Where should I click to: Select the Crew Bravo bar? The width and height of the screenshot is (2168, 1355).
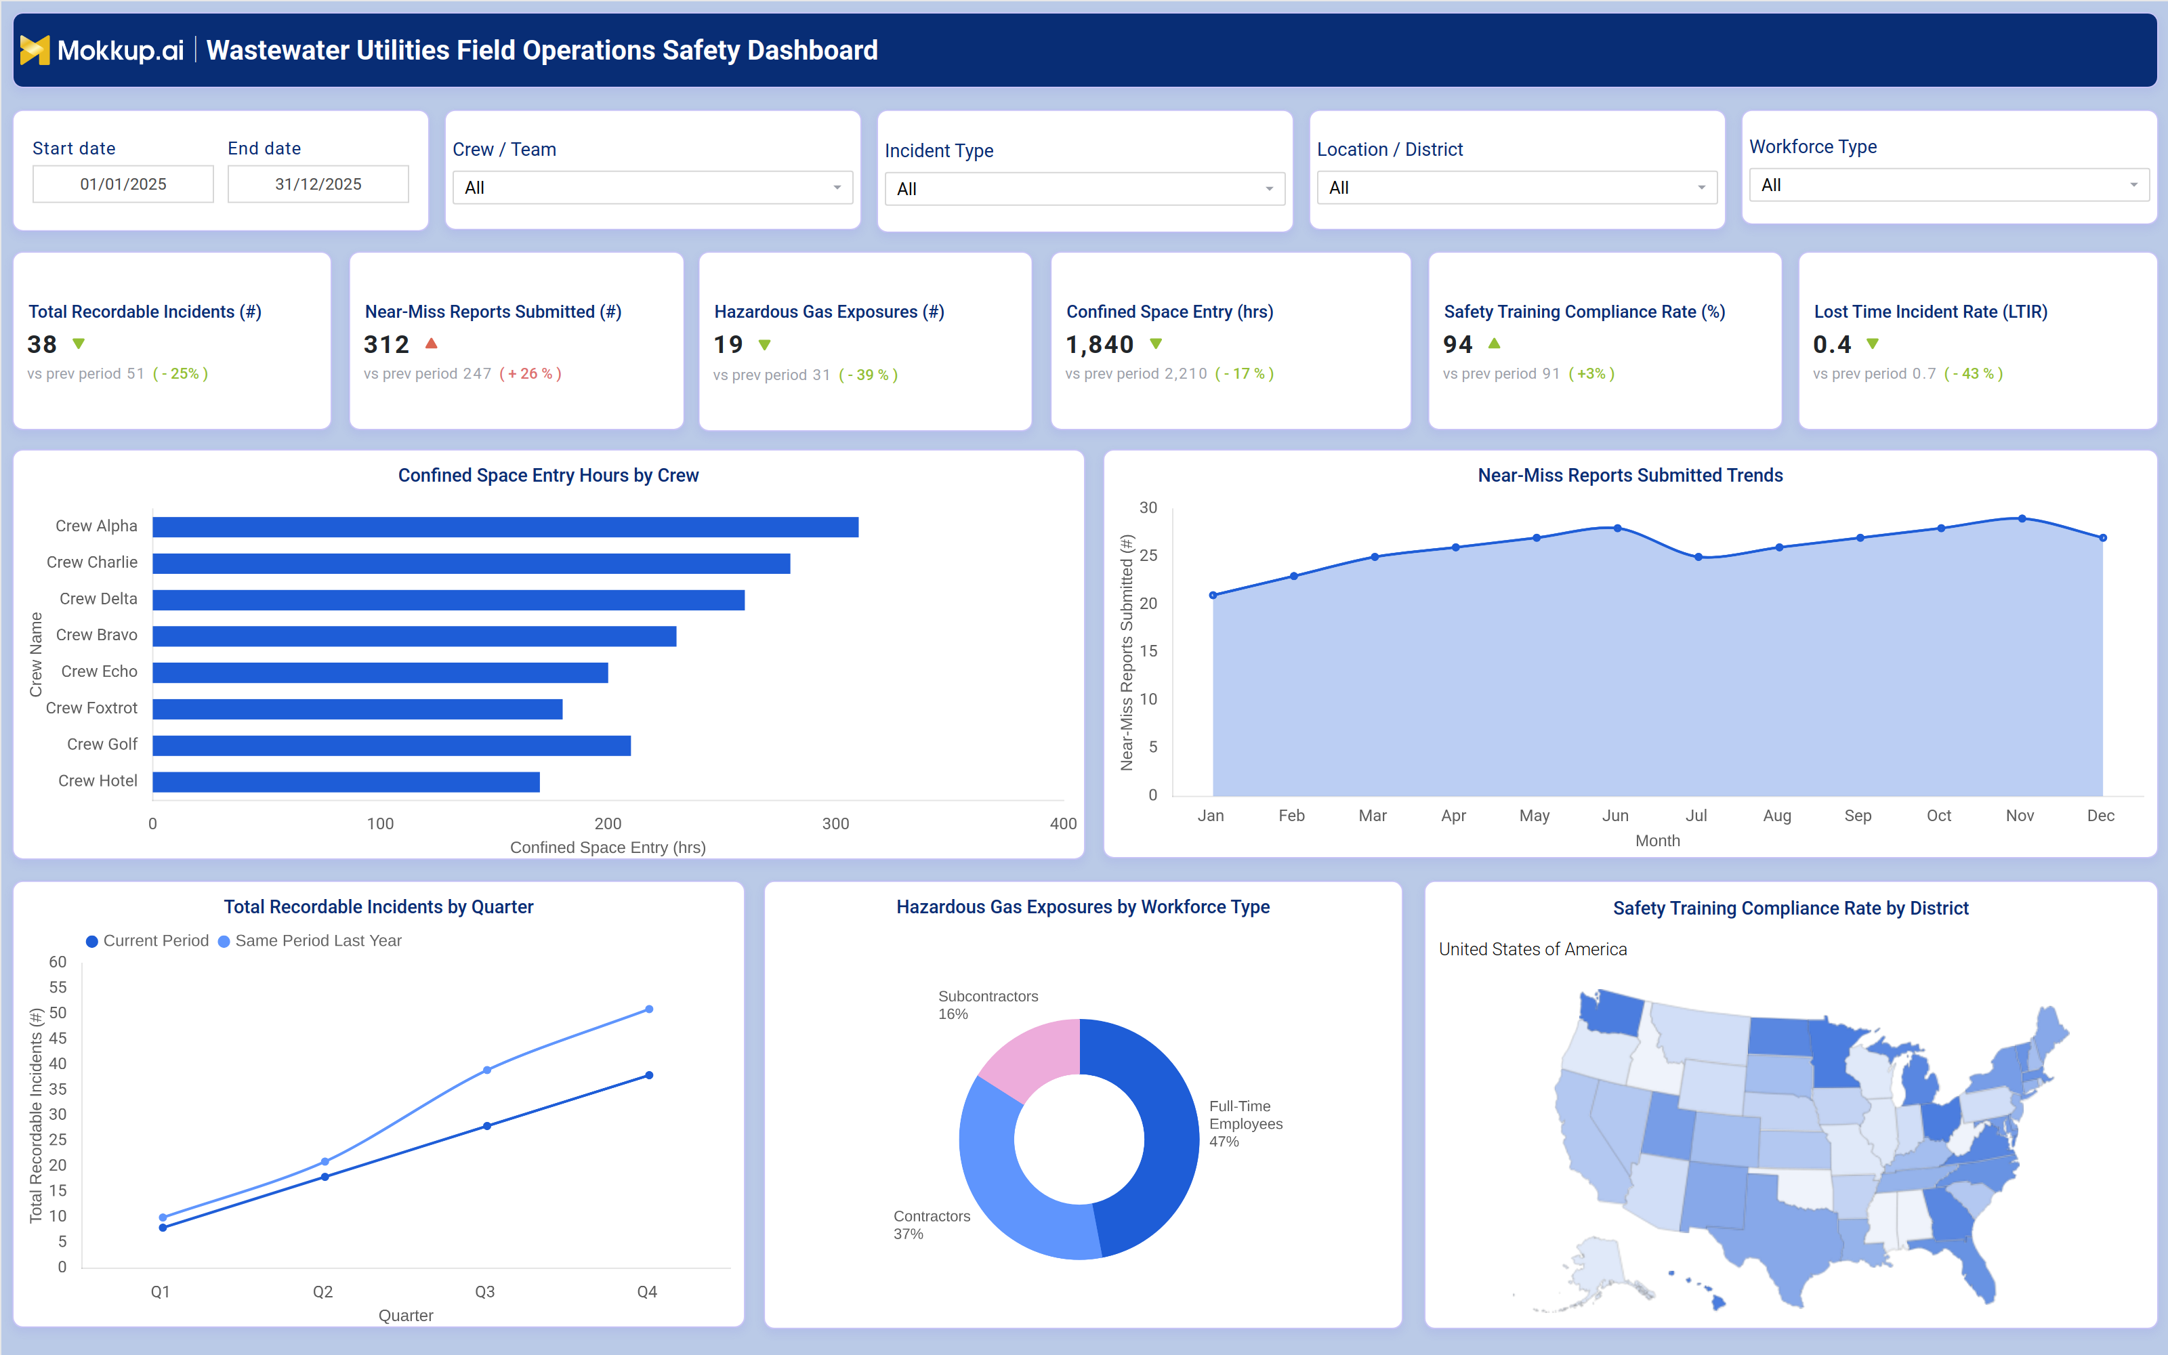pyautogui.click(x=415, y=636)
